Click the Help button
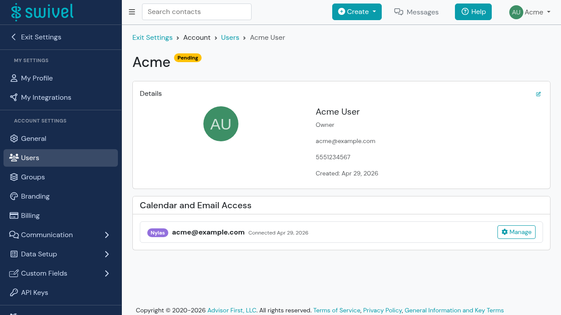 pyautogui.click(x=473, y=12)
